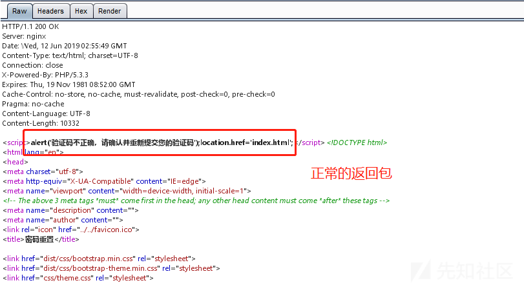Select the title tag line
The height and width of the screenshot is (285, 524).
(41, 239)
